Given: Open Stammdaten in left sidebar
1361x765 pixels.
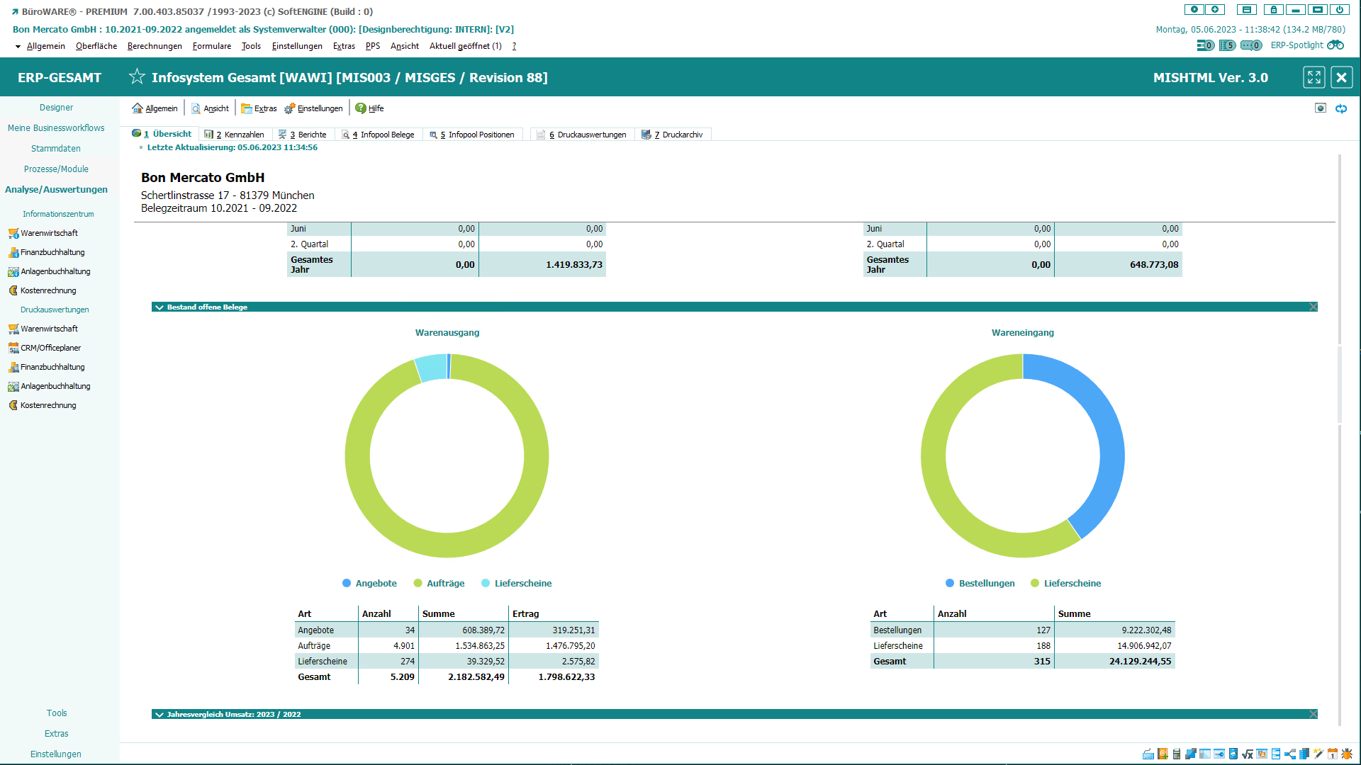Looking at the screenshot, I should click(56, 148).
